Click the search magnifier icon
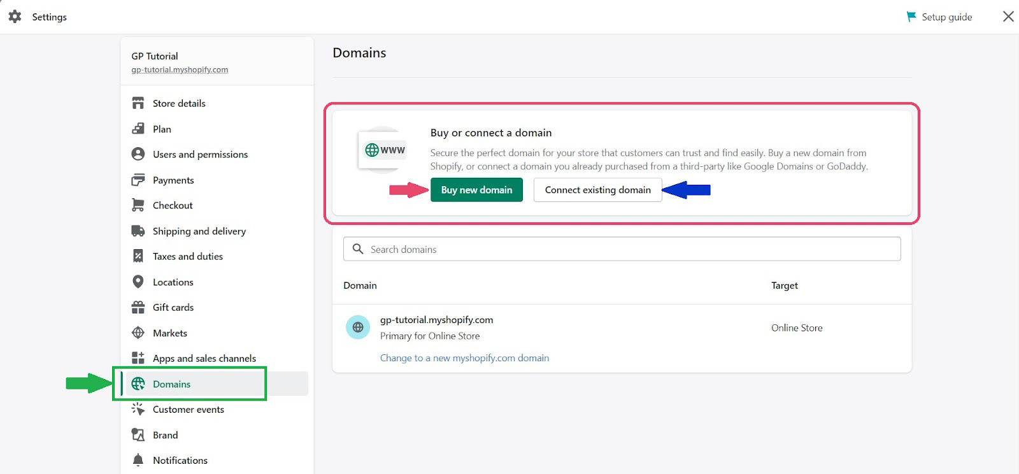Viewport: 1019px width, 474px height. [x=358, y=248]
